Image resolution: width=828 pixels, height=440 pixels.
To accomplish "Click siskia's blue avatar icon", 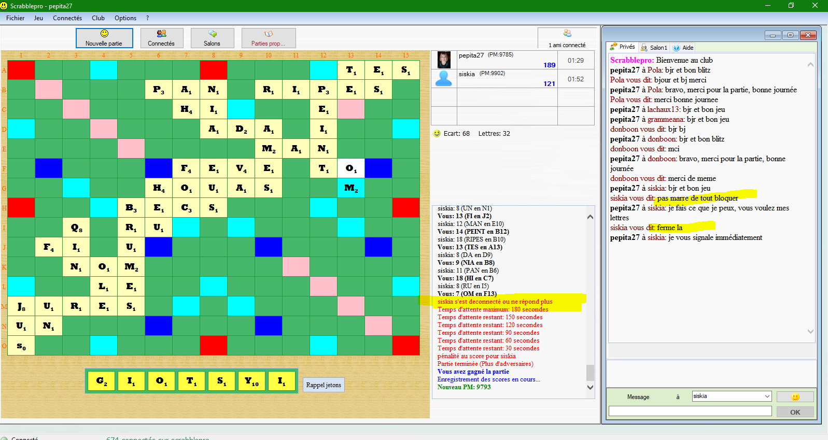I will (444, 79).
